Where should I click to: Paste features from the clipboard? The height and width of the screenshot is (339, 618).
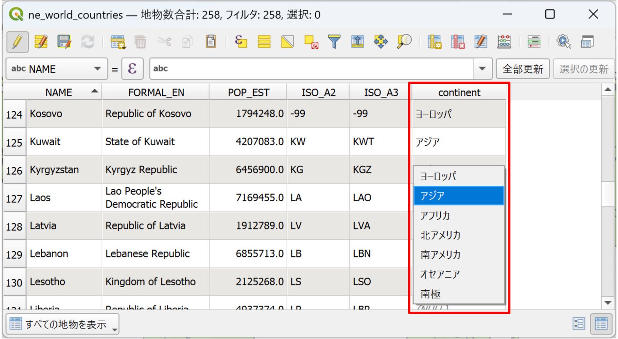[211, 42]
